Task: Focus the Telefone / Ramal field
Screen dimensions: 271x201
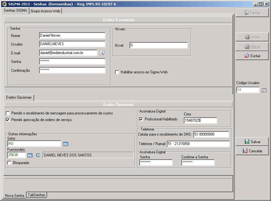Action: [198, 144]
